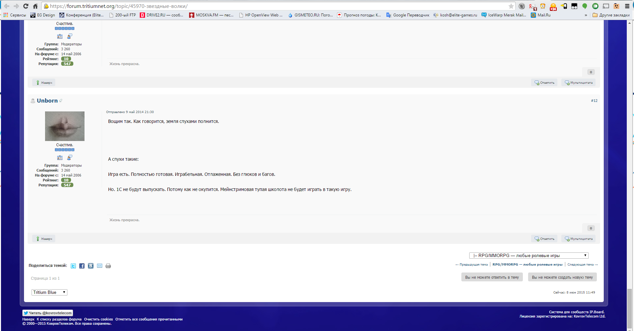Image resolution: width=634 pixels, height=331 pixels.
Task: Open the Yandex mail extension icon
Action: click(532, 6)
